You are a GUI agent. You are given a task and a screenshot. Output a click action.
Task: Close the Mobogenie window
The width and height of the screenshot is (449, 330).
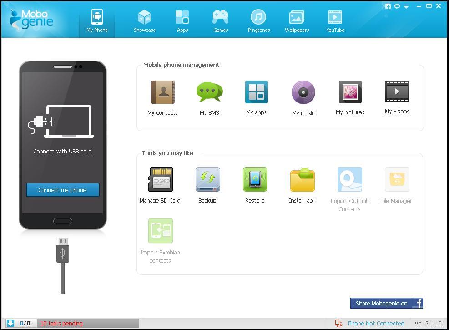(x=439, y=6)
